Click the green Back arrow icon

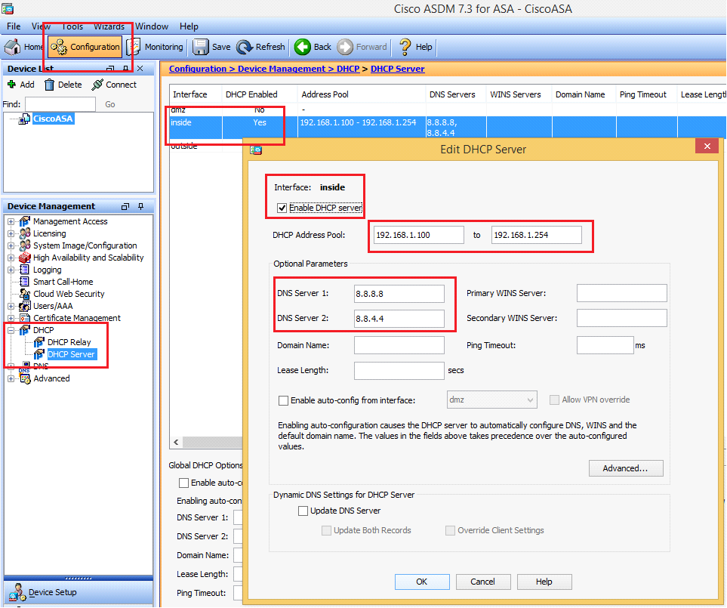coord(303,47)
